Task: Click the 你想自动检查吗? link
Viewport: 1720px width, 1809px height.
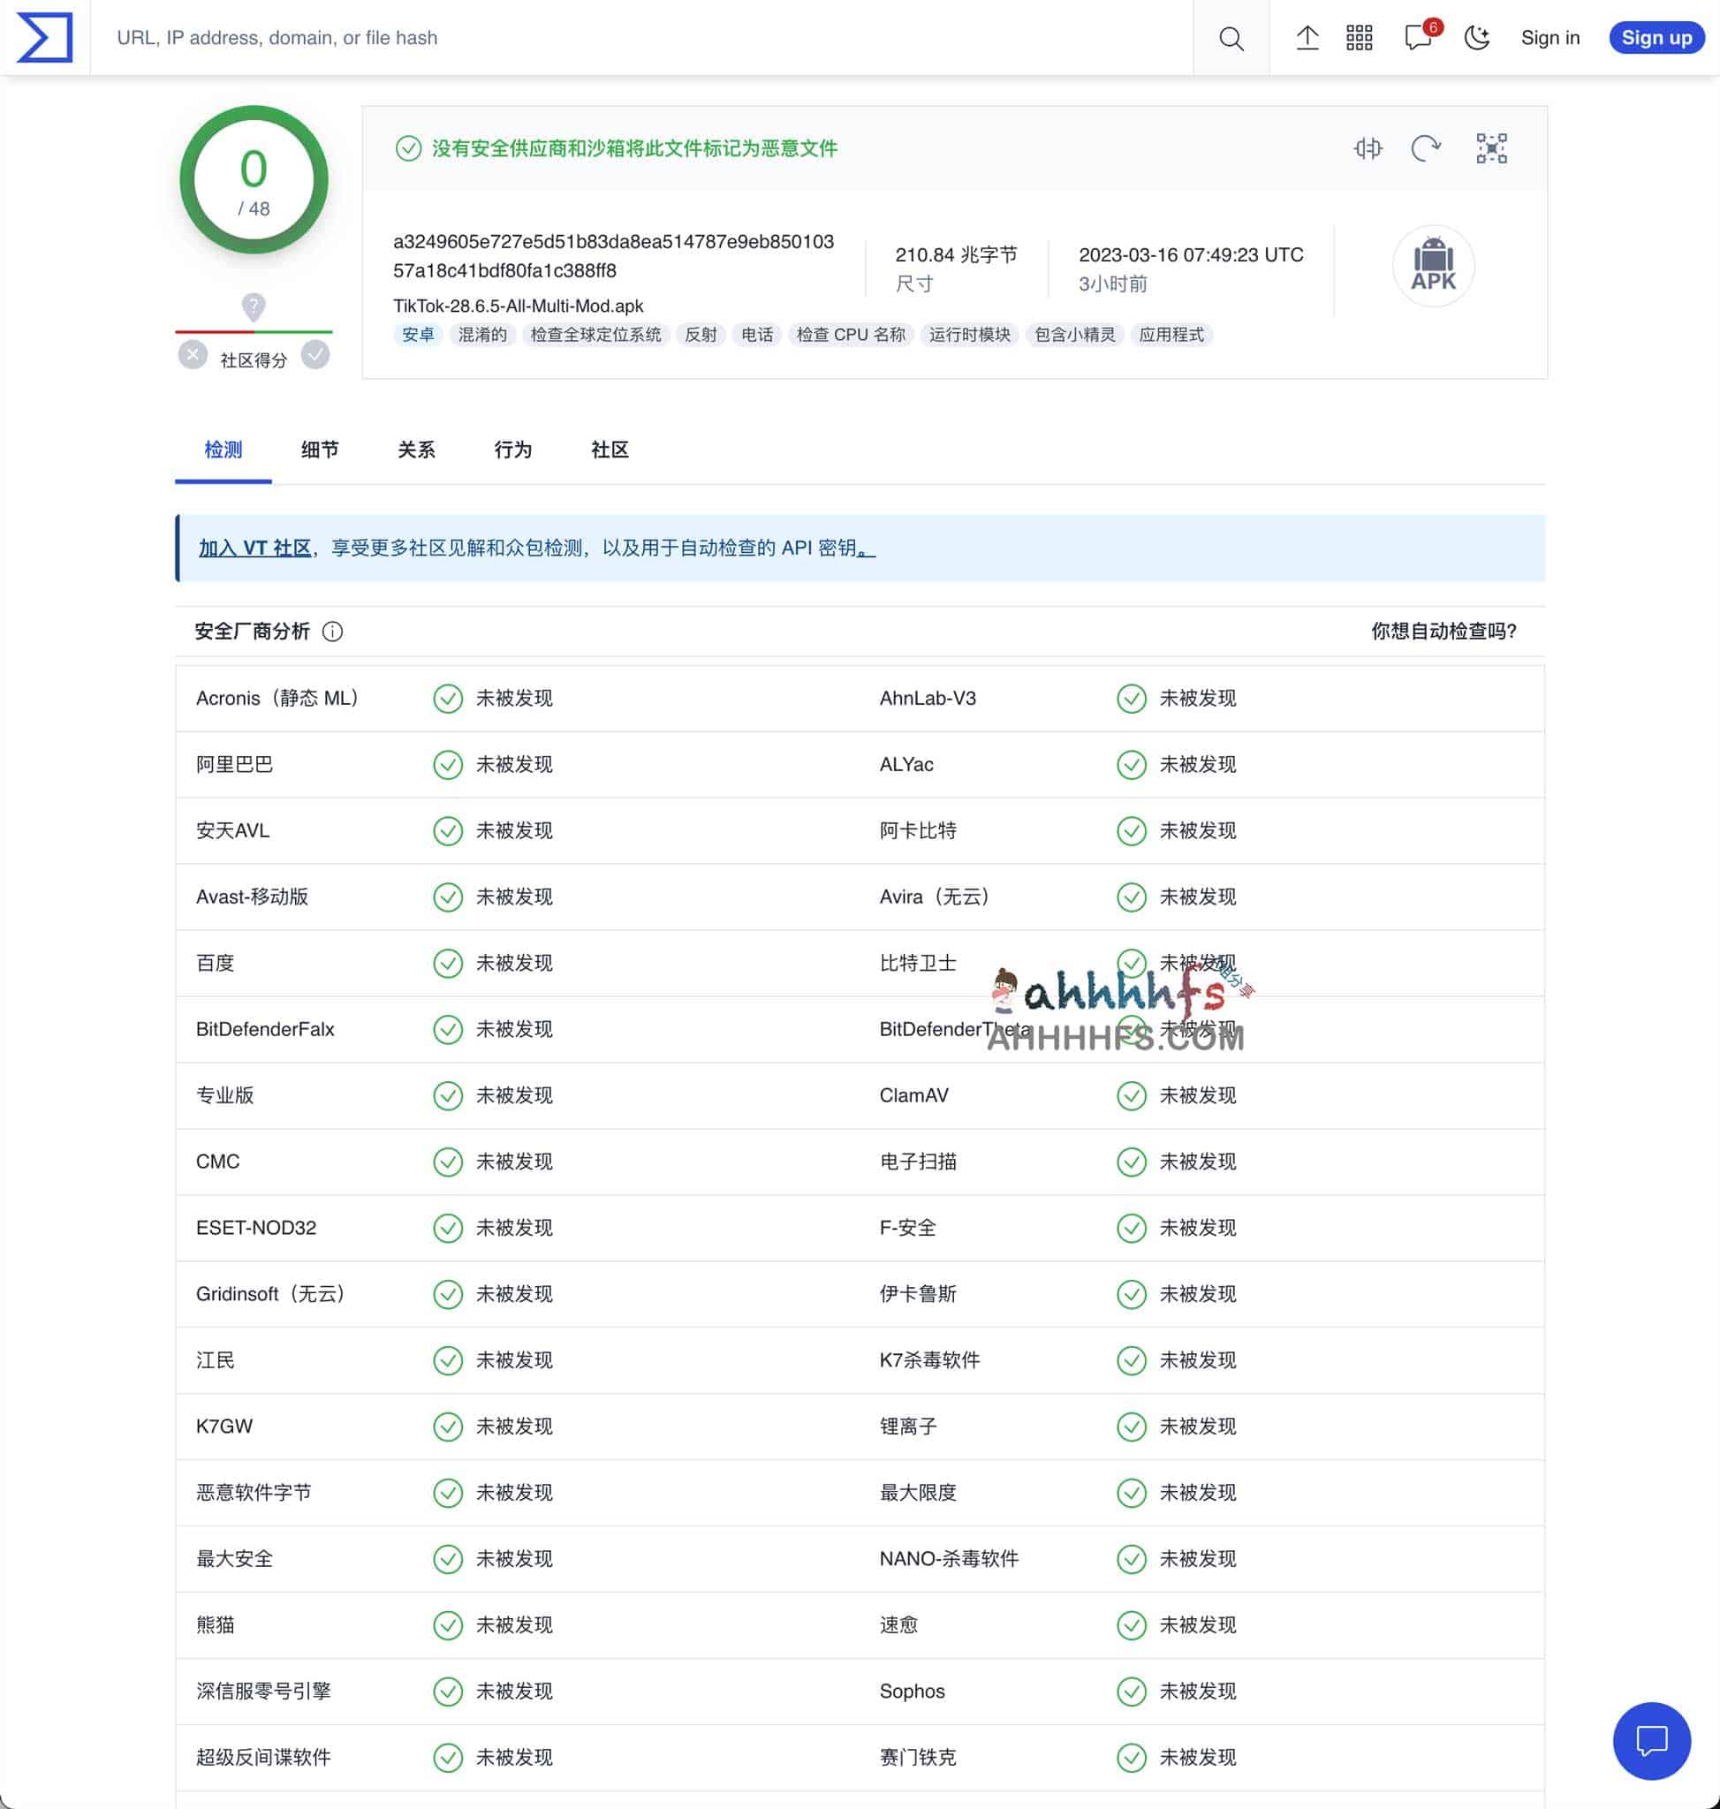Action: 1443,632
